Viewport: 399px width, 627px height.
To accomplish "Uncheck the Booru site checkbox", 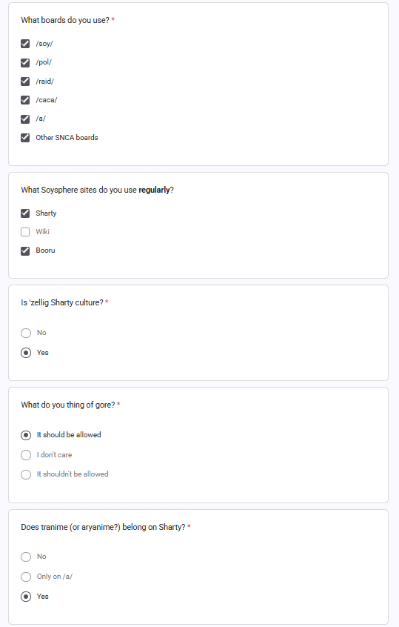I will [25, 251].
